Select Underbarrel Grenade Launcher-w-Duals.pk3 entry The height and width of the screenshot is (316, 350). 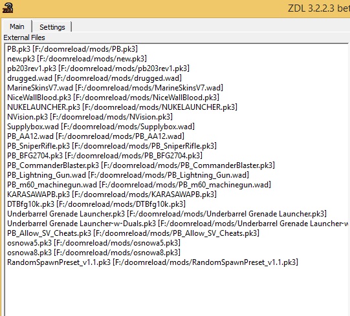tap(177, 224)
